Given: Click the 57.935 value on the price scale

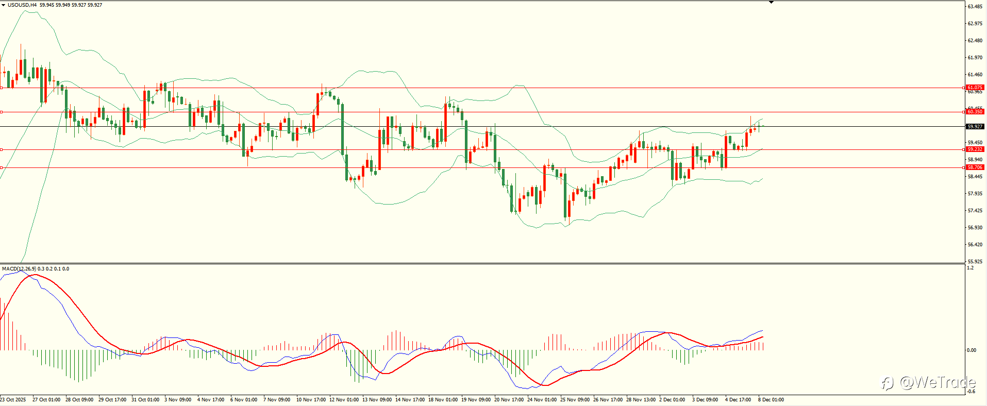Looking at the screenshot, I should pyautogui.click(x=975, y=194).
